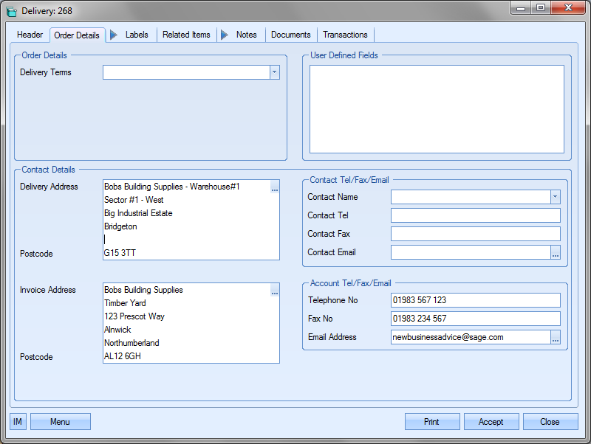The image size is (591, 444).
Task: Click the IM button
Action: point(18,422)
